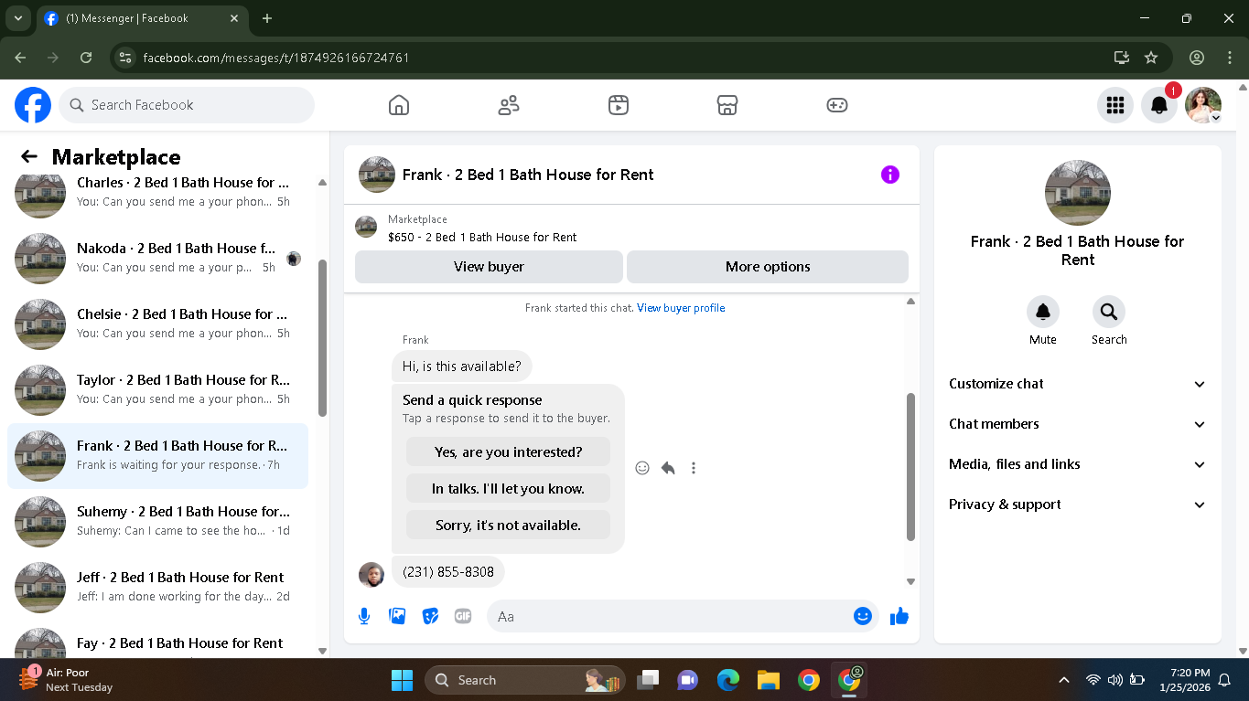Image resolution: width=1249 pixels, height=701 pixels.
Task: Click the house thumbnail in right panel
Action: tap(1078, 193)
